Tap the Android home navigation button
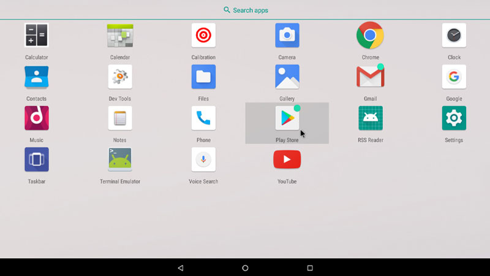This screenshot has width=490, height=276. click(x=246, y=268)
